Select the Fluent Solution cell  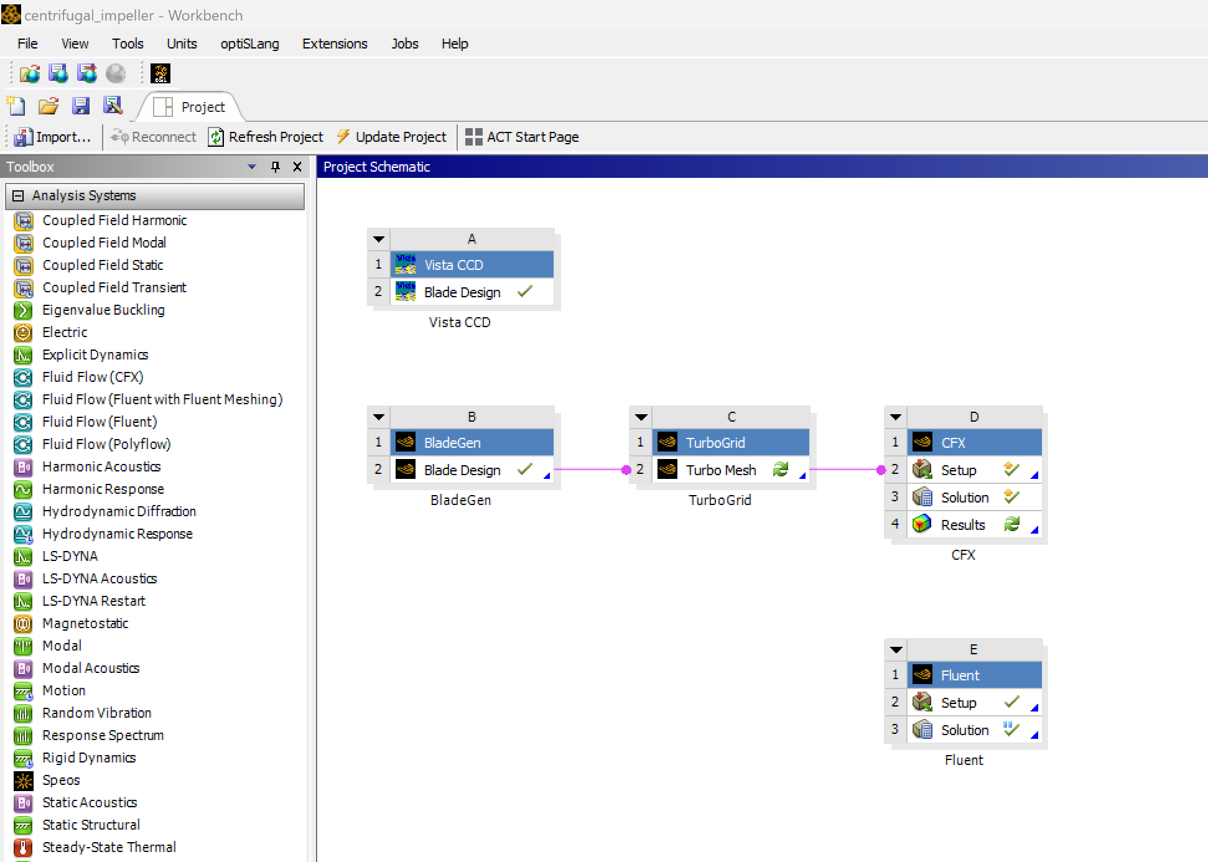(x=974, y=730)
